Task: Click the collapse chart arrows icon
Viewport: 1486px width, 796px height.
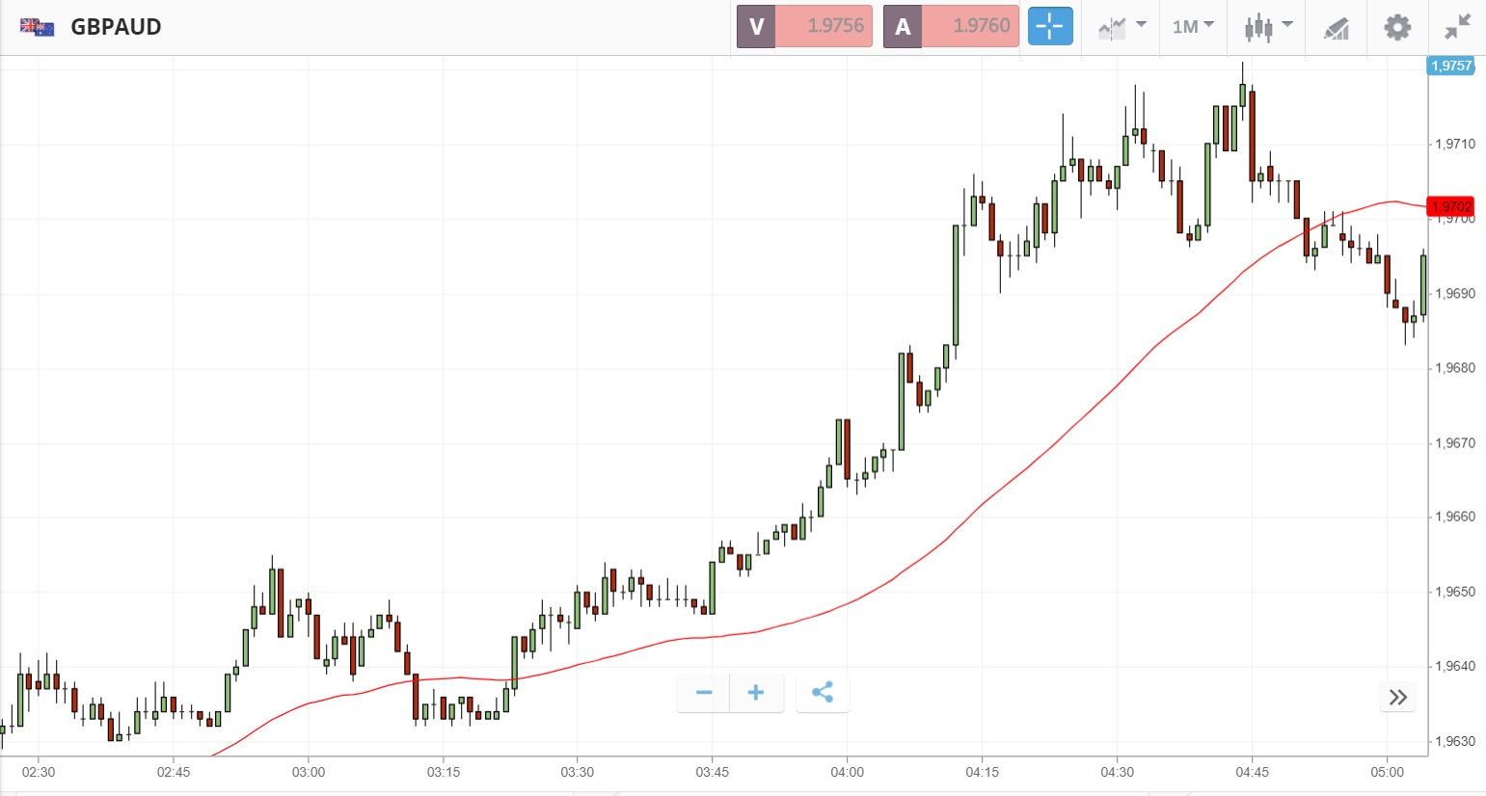Action: click(x=1457, y=27)
